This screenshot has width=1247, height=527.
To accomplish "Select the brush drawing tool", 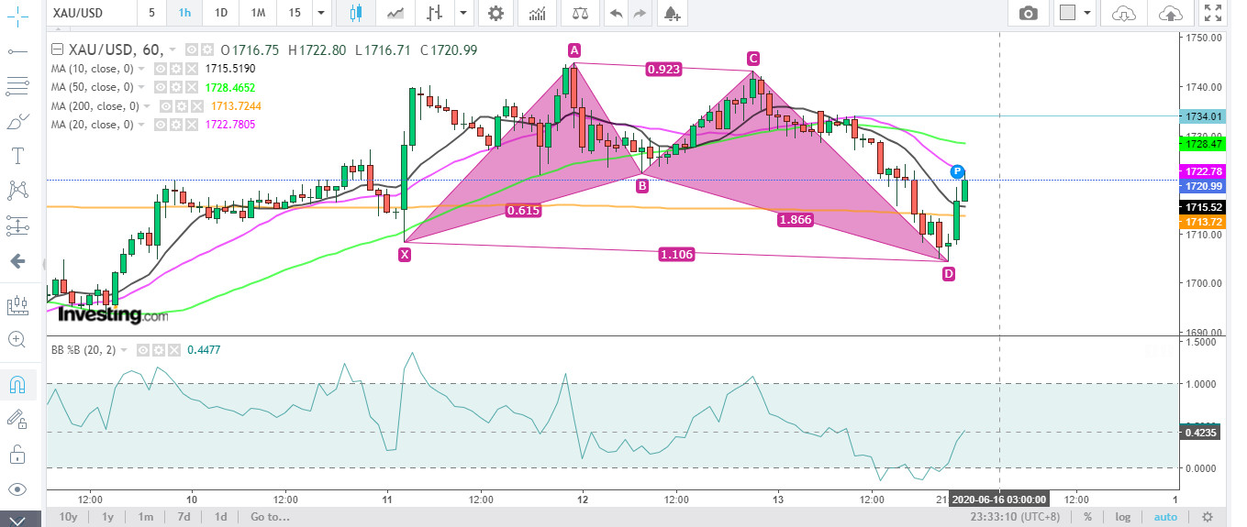I will 17,121.
